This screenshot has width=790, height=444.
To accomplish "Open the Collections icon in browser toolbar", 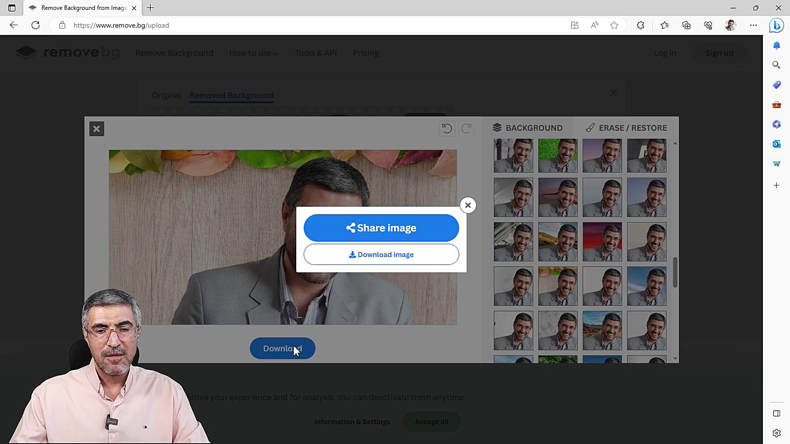I will (686, 25).
